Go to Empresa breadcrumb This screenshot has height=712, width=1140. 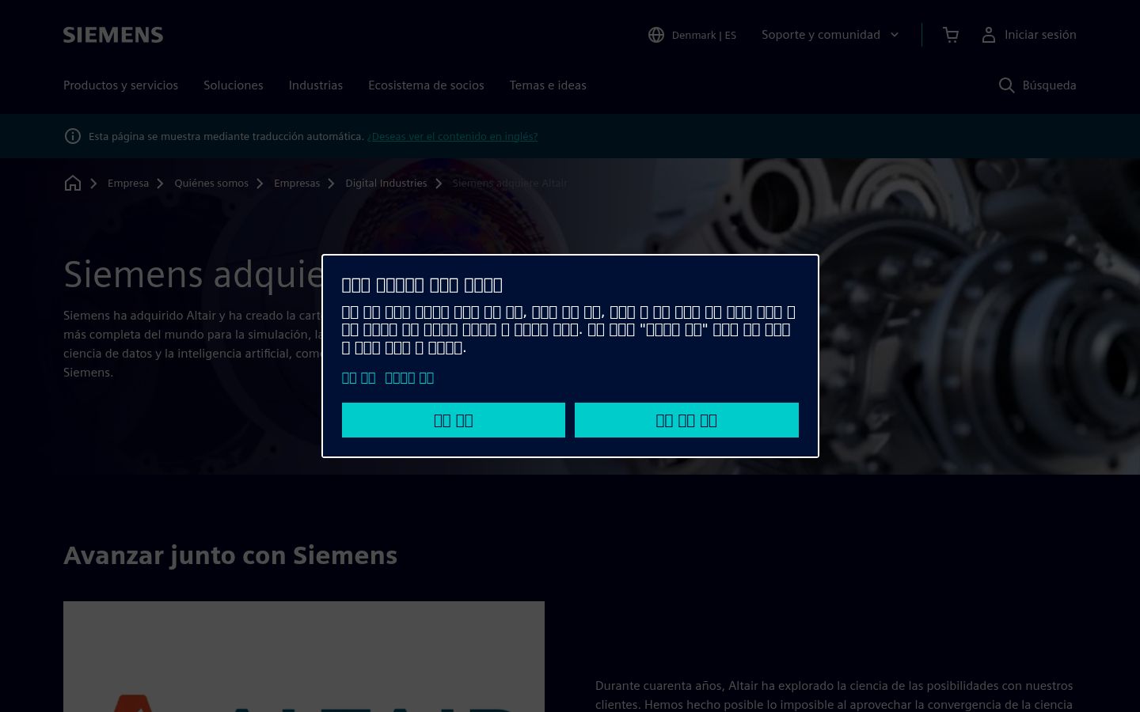[x=128, y=184]
